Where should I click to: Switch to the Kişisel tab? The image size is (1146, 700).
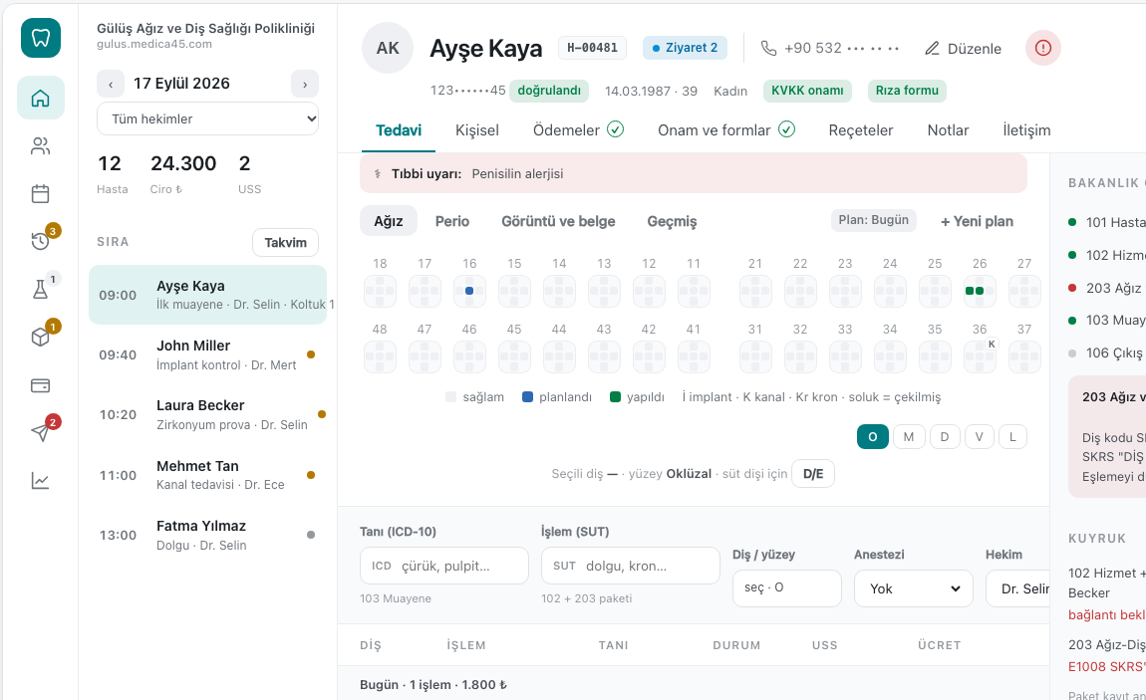[x=477, y=129]
